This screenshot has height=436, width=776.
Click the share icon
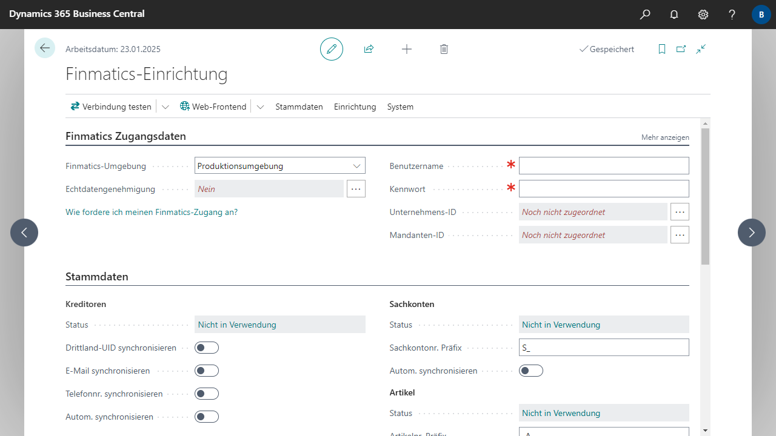[369, 49]
